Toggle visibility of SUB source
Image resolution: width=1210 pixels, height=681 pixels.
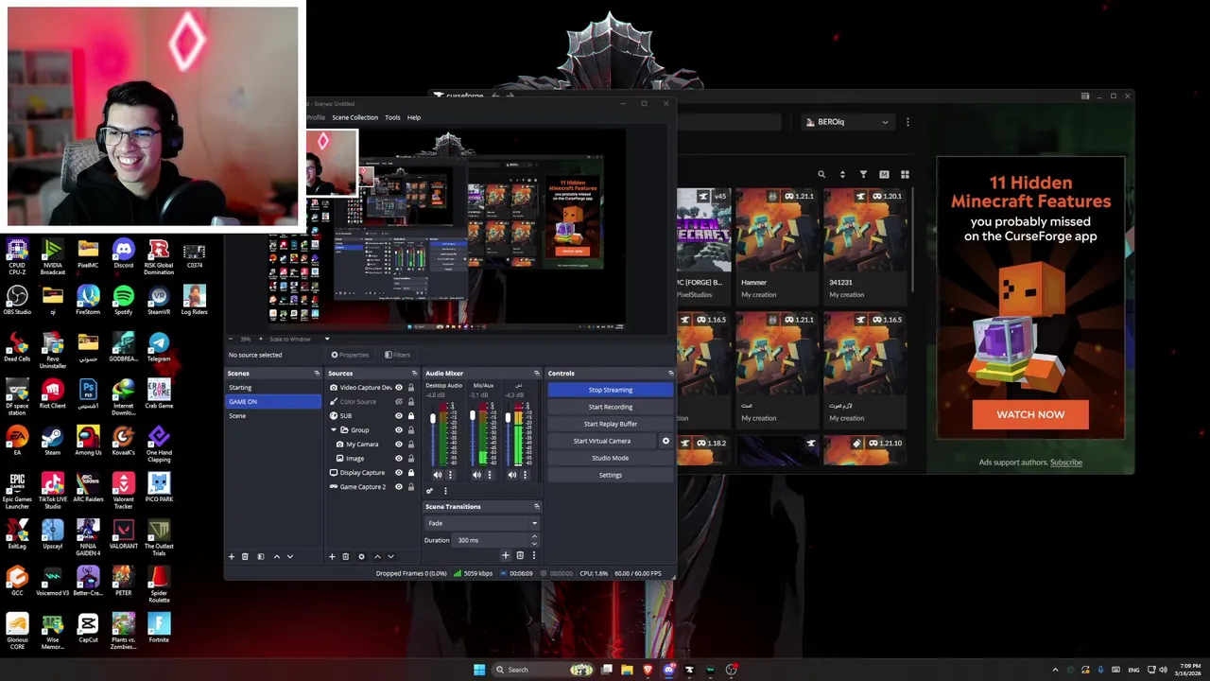tap(399, 416)
